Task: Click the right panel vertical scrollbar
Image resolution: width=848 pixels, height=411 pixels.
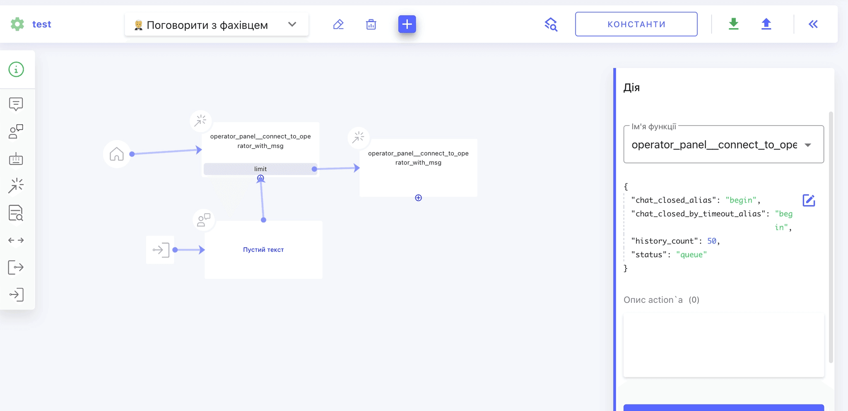Action: [x=831, y=237]
